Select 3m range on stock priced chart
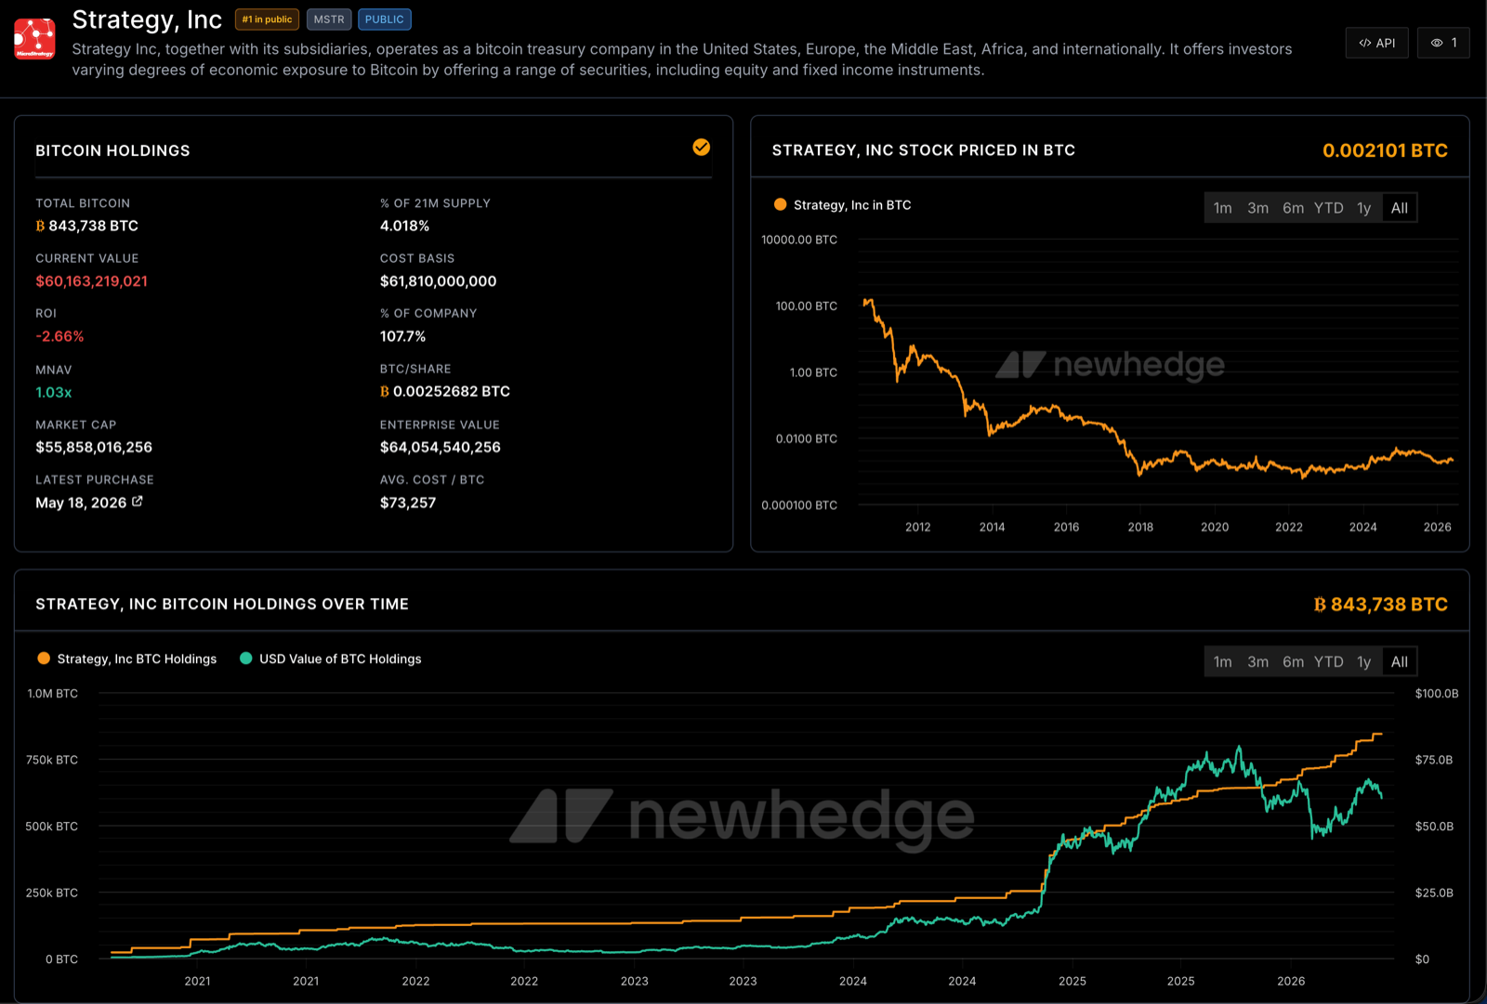Image resolution: width=1487 pixels, height=1004 pixels. pyautogui.click(x=1257, y=208)
